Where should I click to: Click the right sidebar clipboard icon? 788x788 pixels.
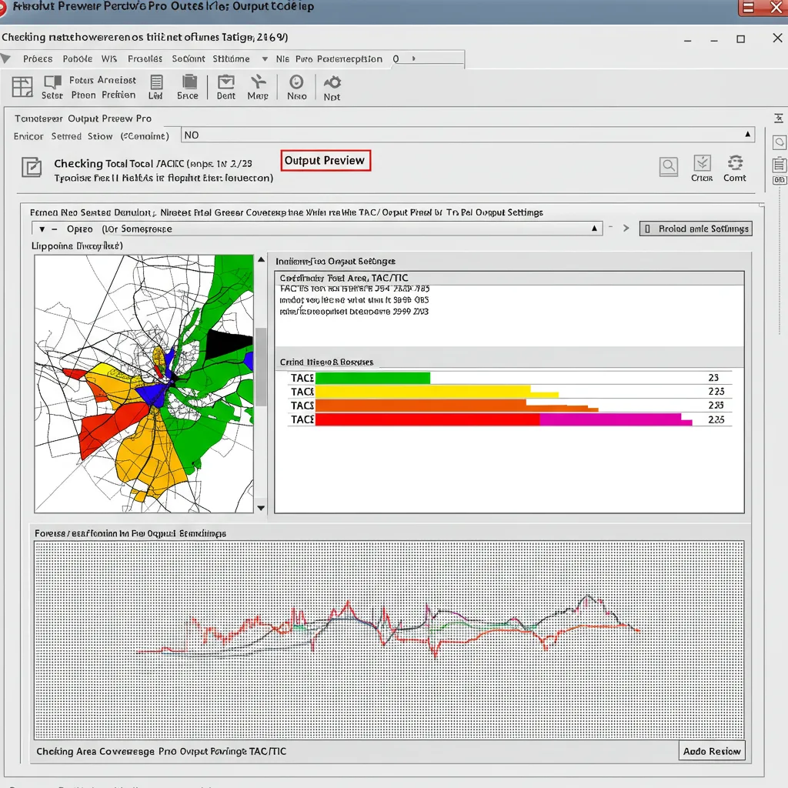(780, 165)
